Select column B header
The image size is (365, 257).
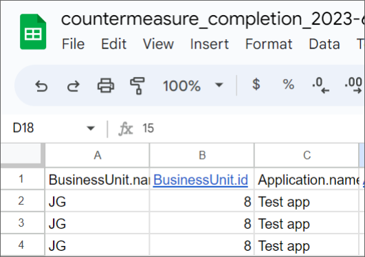coord(202,155)
